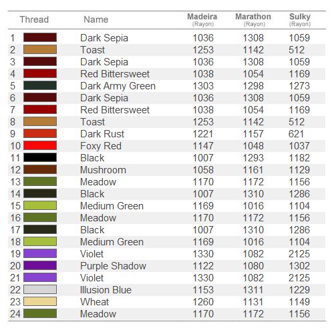Select the Wheat color swatch
This screenshot has height=328, width=334.
40,301
